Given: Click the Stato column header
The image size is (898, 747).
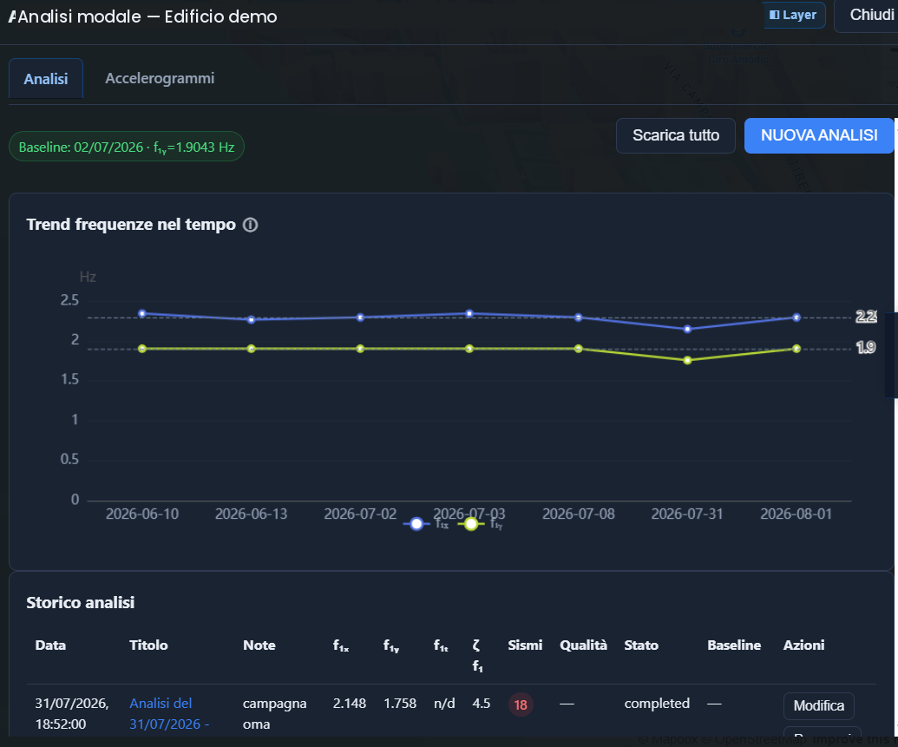Looking at the screenshot, I should coord(641,645).
